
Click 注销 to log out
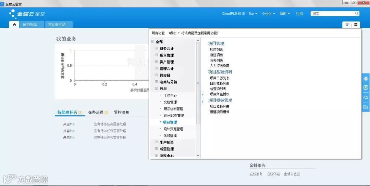[299, 14]
